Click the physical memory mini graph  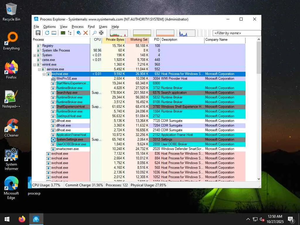pos(165,33)
